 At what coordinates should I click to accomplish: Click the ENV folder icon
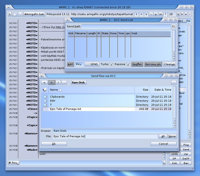pos(45,101)
